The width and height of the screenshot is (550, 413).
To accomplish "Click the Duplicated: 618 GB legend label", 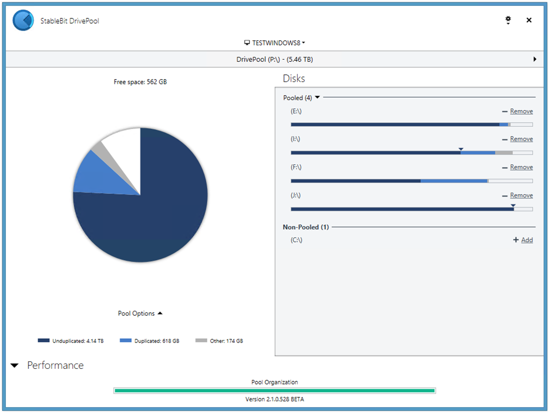I will pos(157,341).
